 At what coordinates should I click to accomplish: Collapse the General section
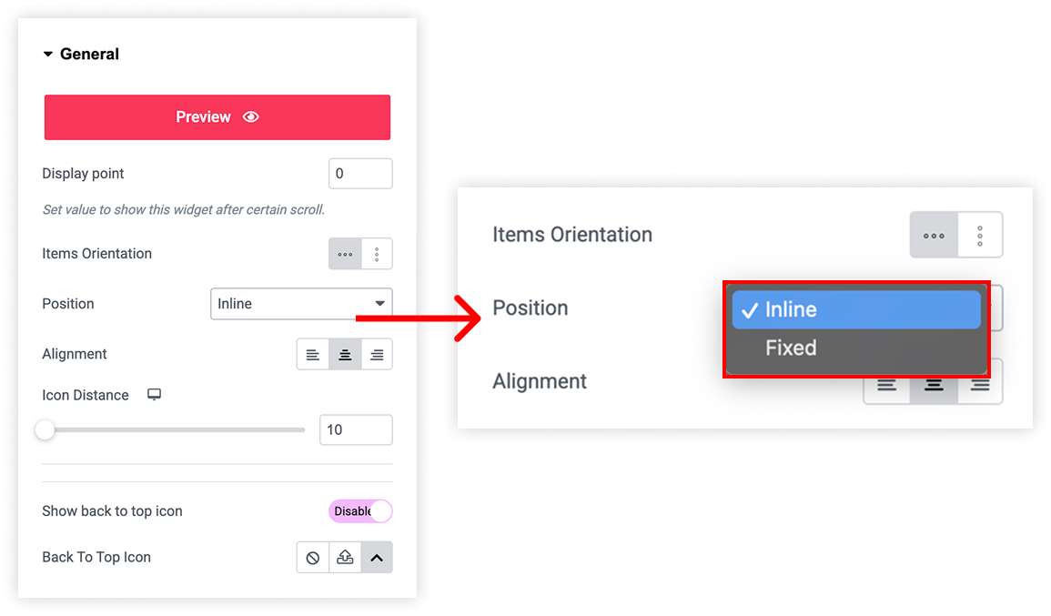click(47, 55)
